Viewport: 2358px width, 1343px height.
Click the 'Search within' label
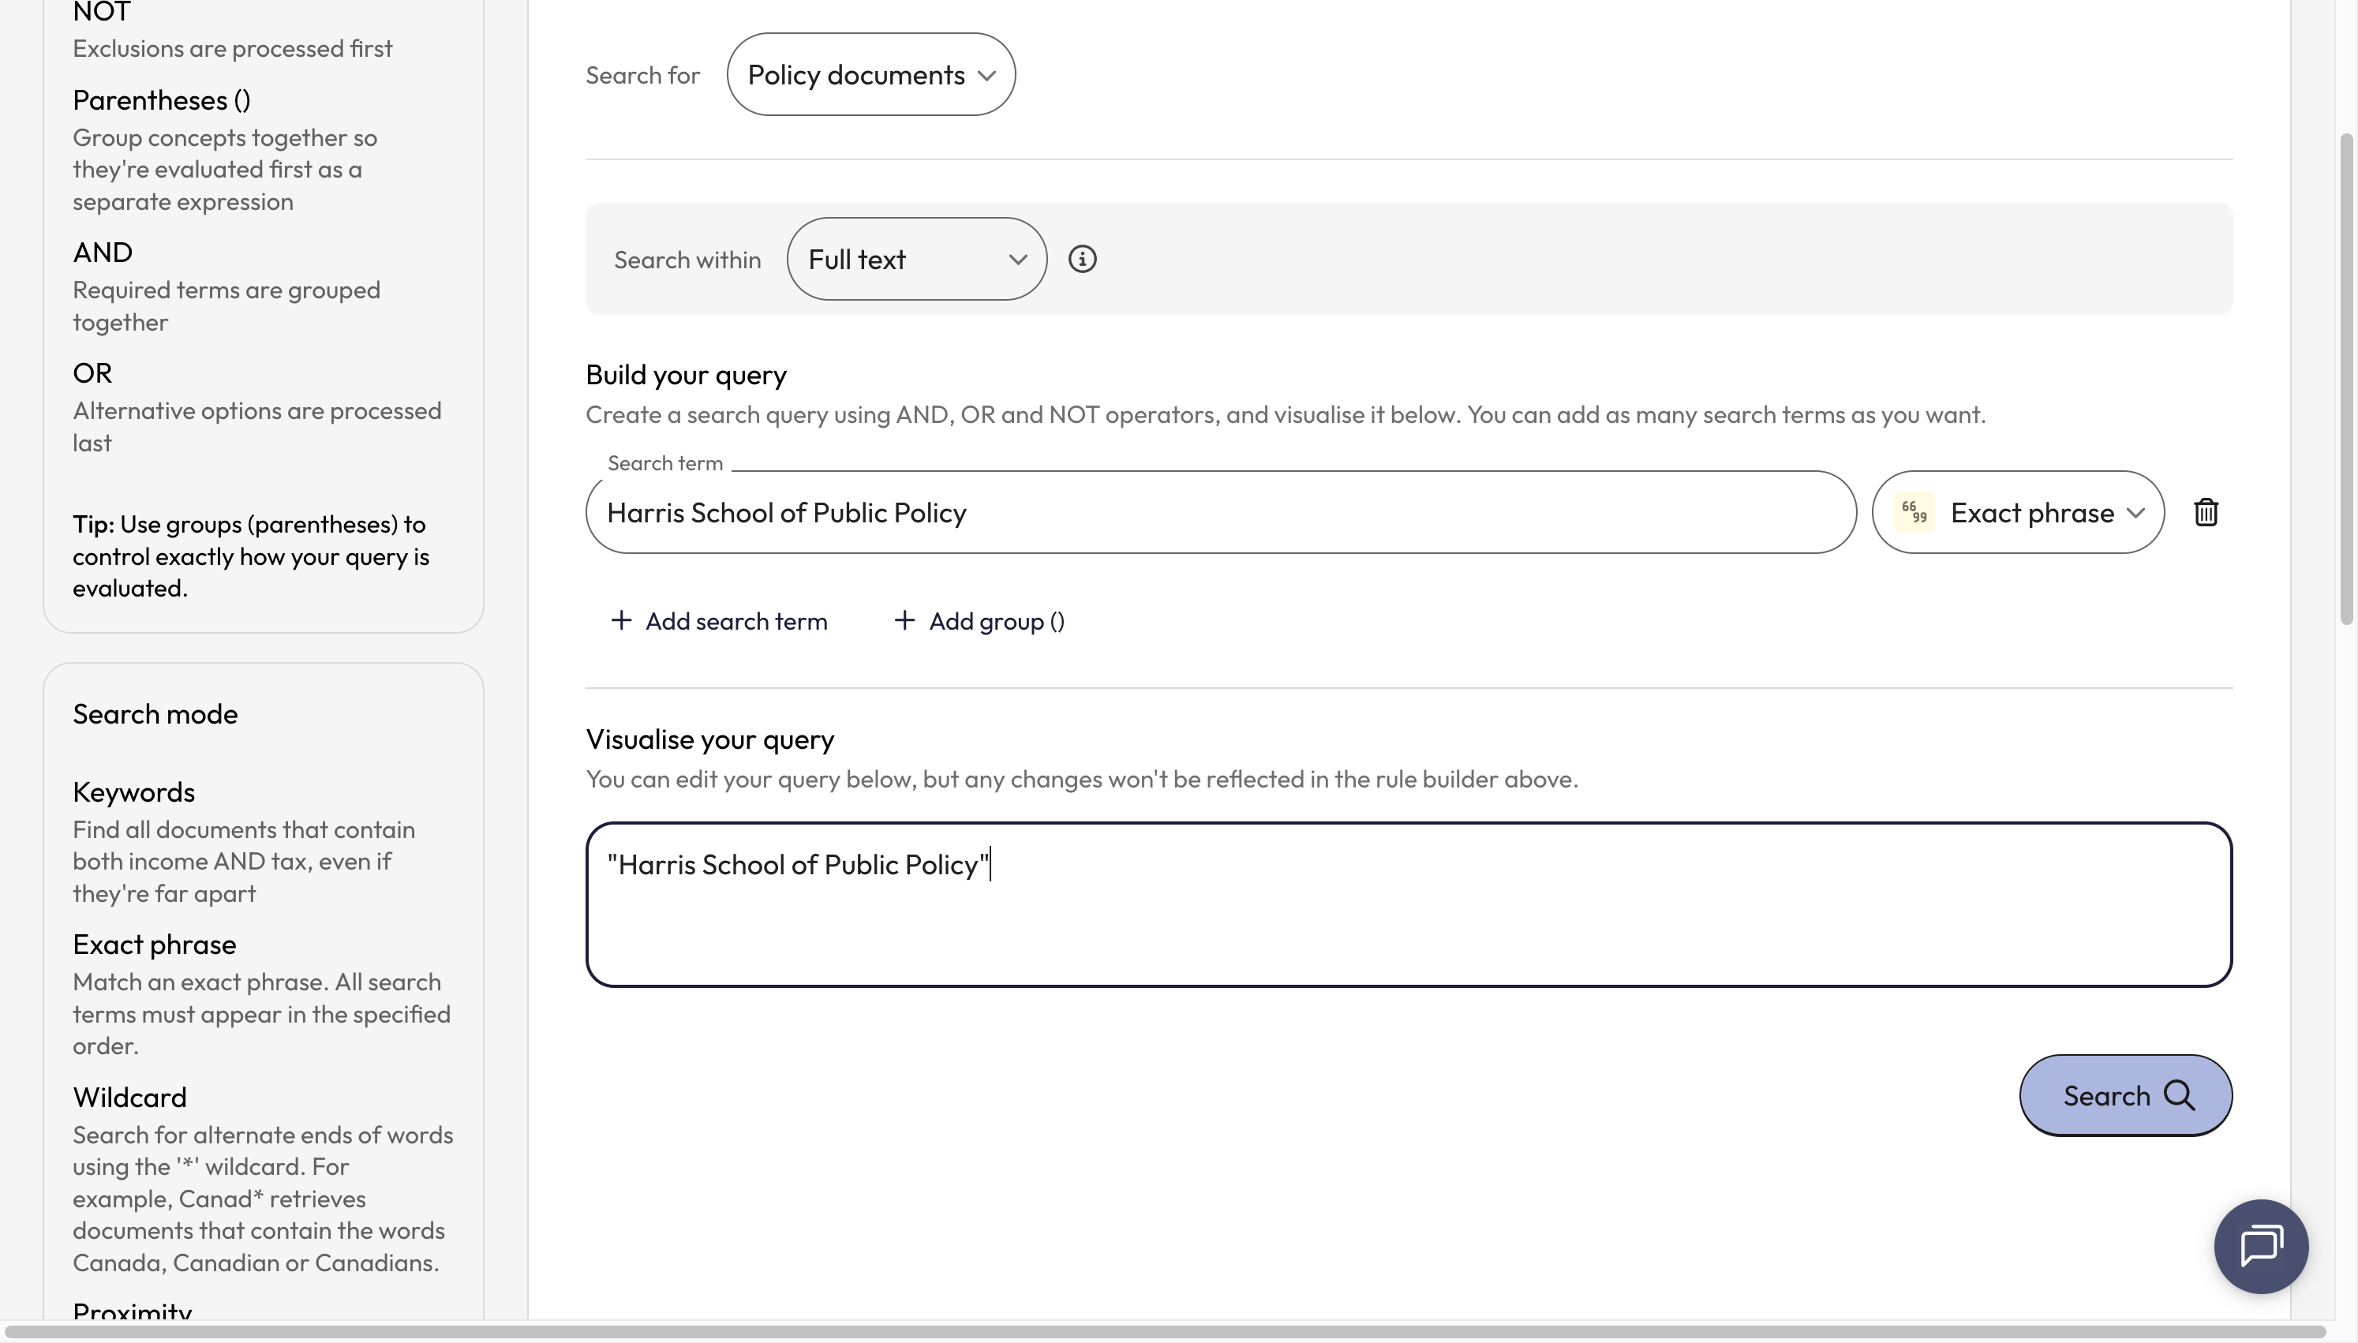(687, 260)
